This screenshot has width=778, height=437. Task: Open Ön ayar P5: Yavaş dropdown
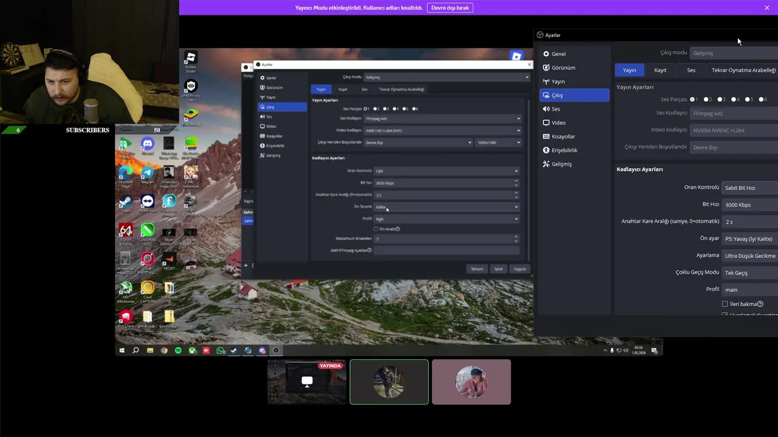[x=749, y=239]
